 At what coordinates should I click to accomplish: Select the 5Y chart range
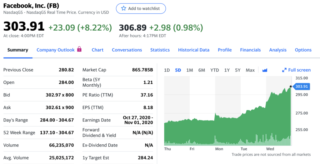(x=238, y=70)
